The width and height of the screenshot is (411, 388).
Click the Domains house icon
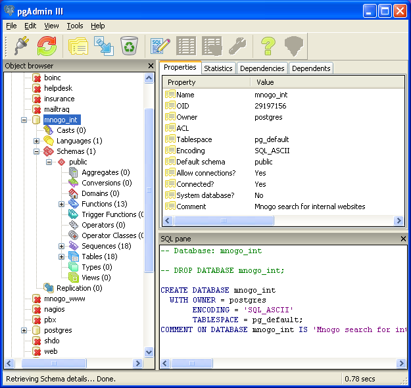(74, 193)
